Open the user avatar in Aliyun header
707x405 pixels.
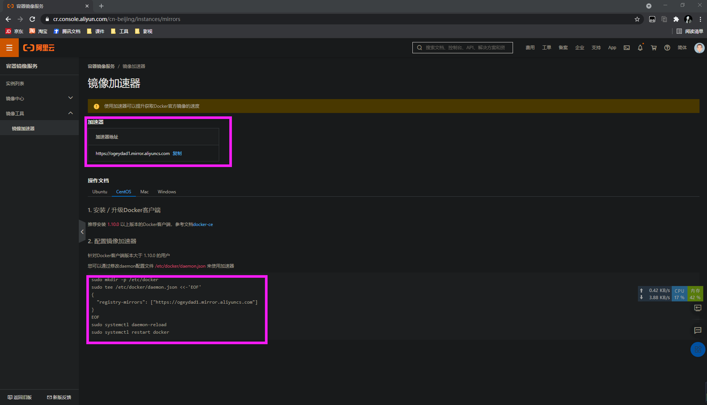click(x=699, y=48)
